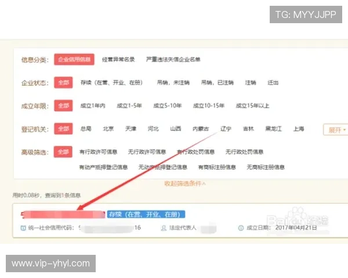Viewport: 348px width, 278px height.
Task: Filter by 无行政处罚信息
Action: click(x=244, y=152)
